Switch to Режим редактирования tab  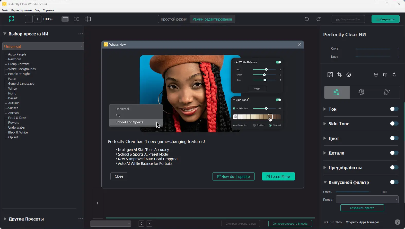tap(212, 19)
